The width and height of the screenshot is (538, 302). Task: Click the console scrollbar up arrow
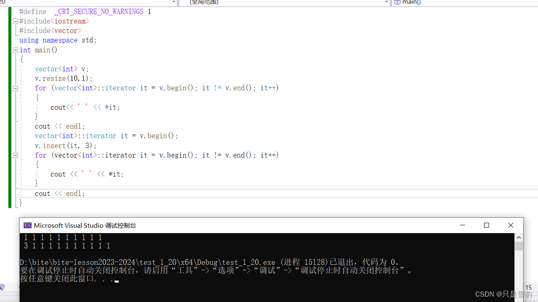coord(519,237)
